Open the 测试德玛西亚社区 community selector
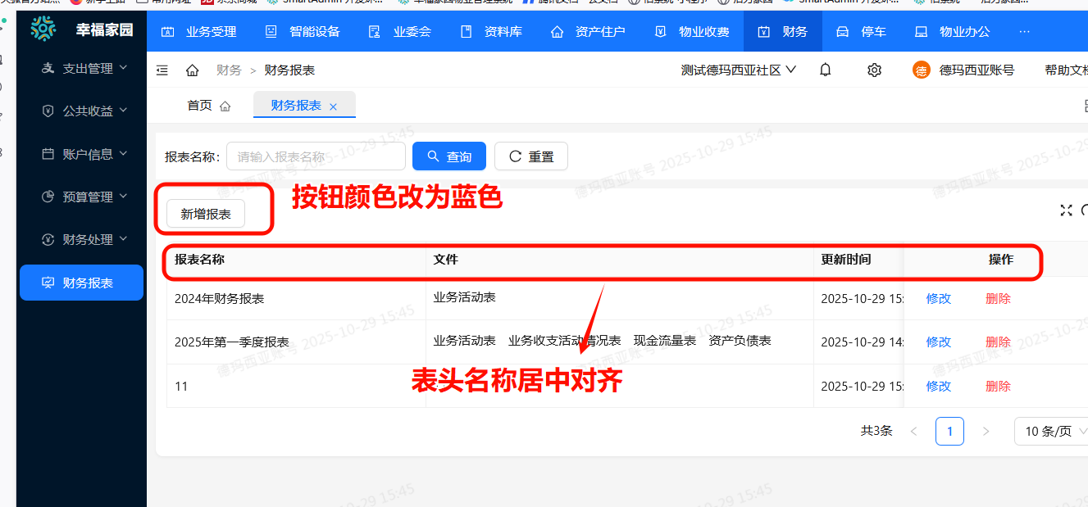Screen dimensions: 1088x507 [x=737, y=70]
